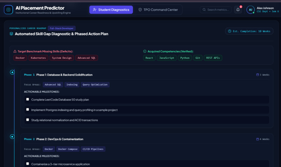281x167 pixels.
Task: Click the Git competency tag
Action: click(198, 58)
